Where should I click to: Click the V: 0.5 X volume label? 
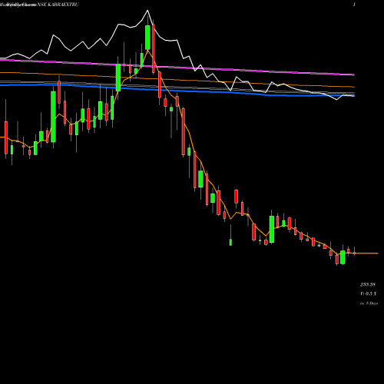click(x=369, y=294)
